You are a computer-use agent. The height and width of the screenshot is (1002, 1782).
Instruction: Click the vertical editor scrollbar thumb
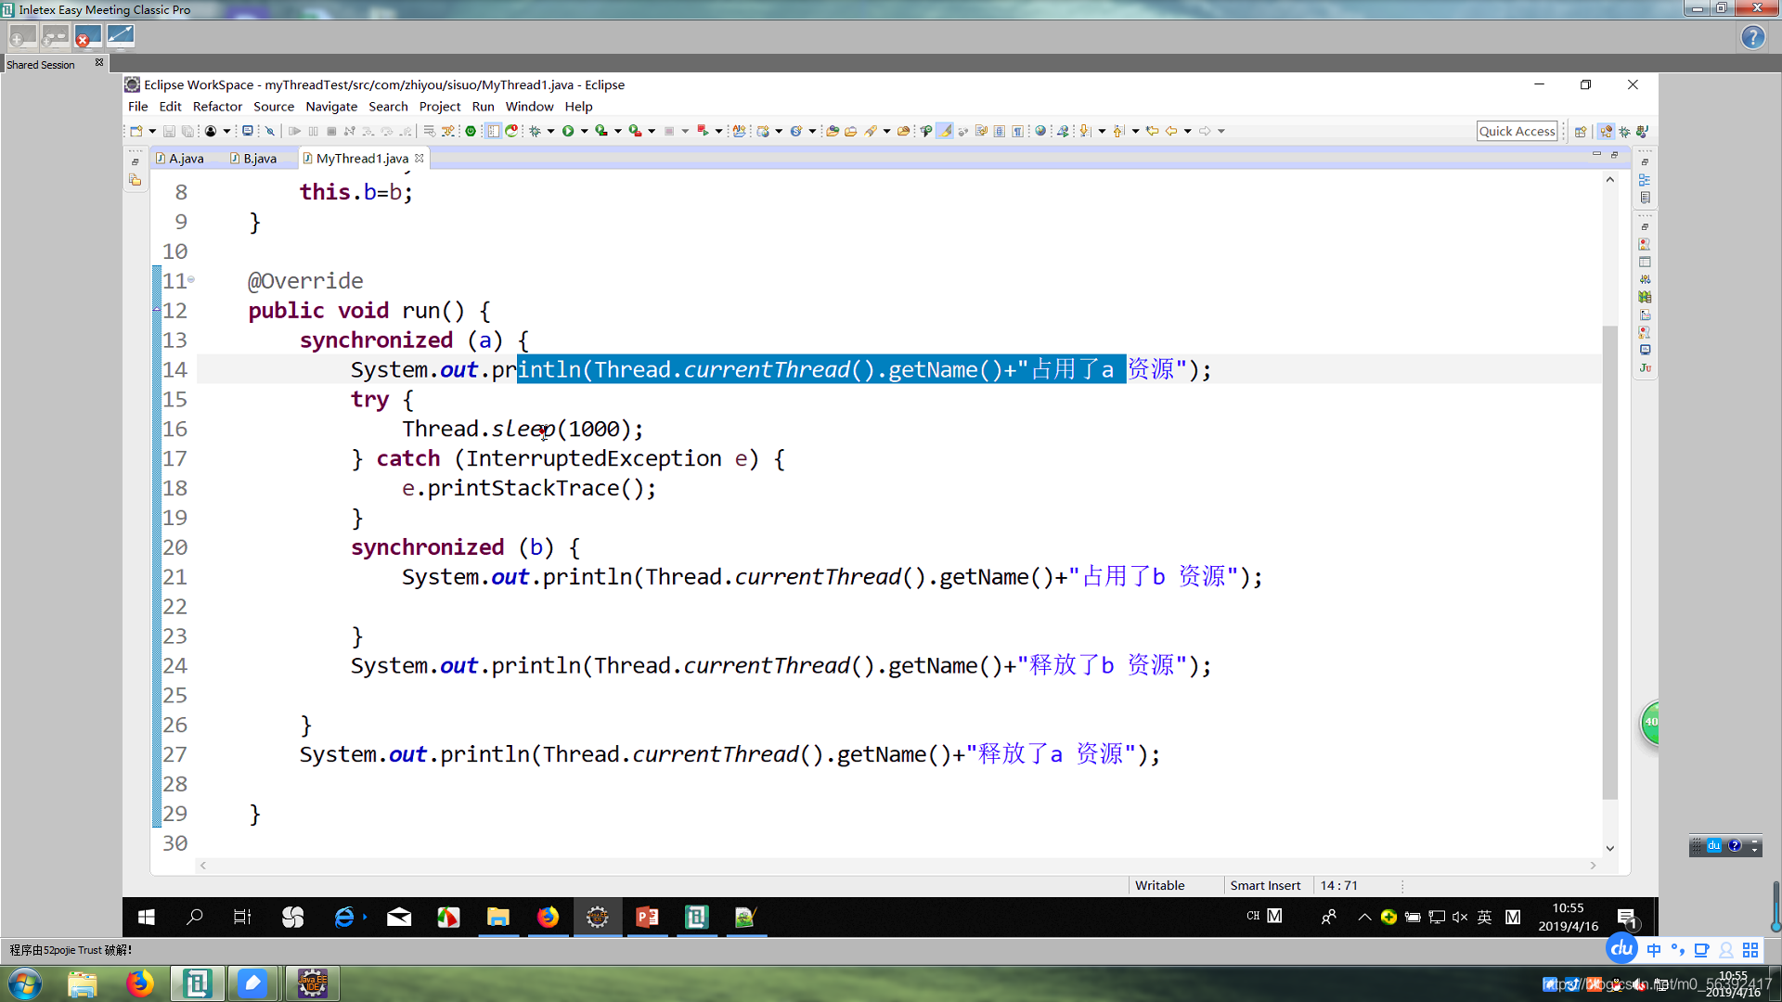(1609, 562)
